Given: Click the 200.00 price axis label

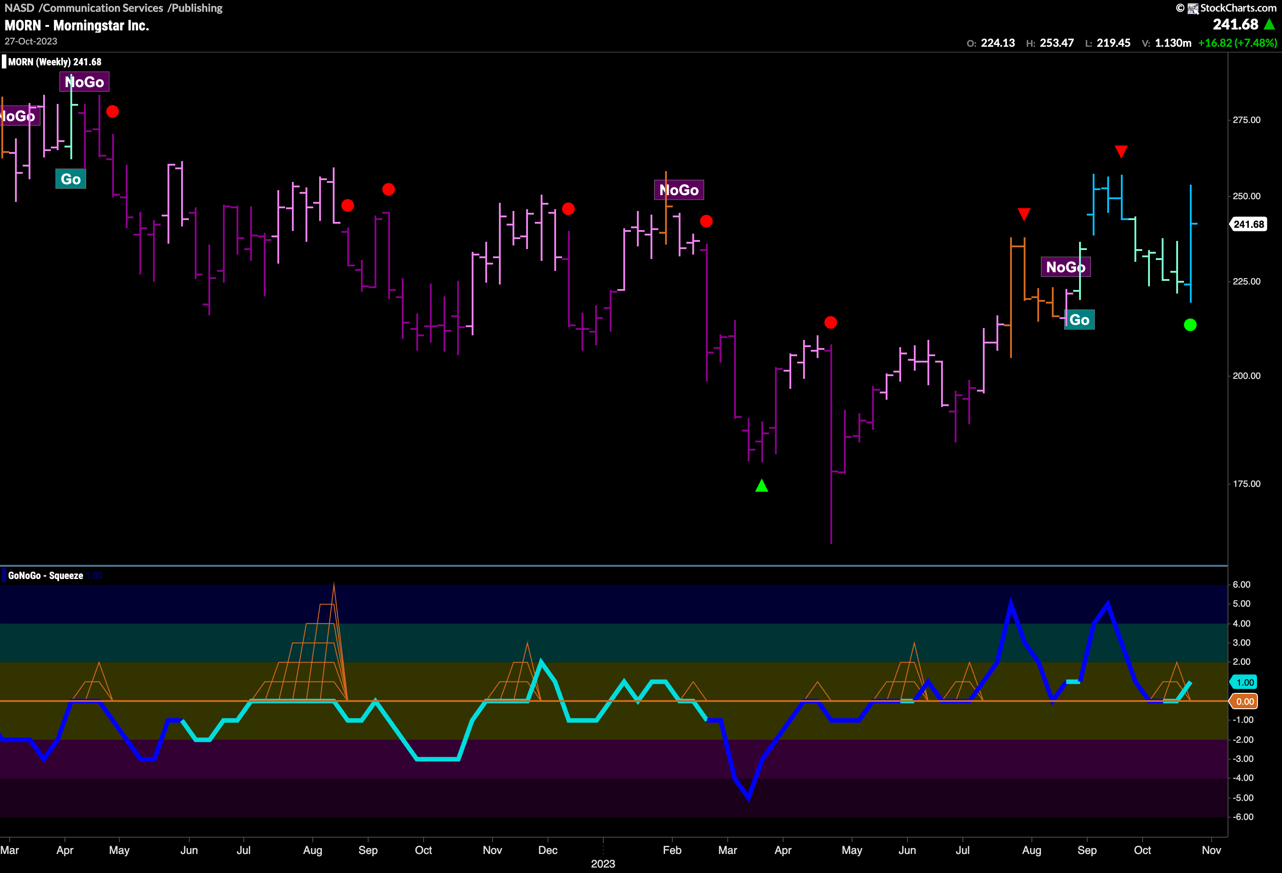Looking at the screenshot, I should click(1247, 376).
